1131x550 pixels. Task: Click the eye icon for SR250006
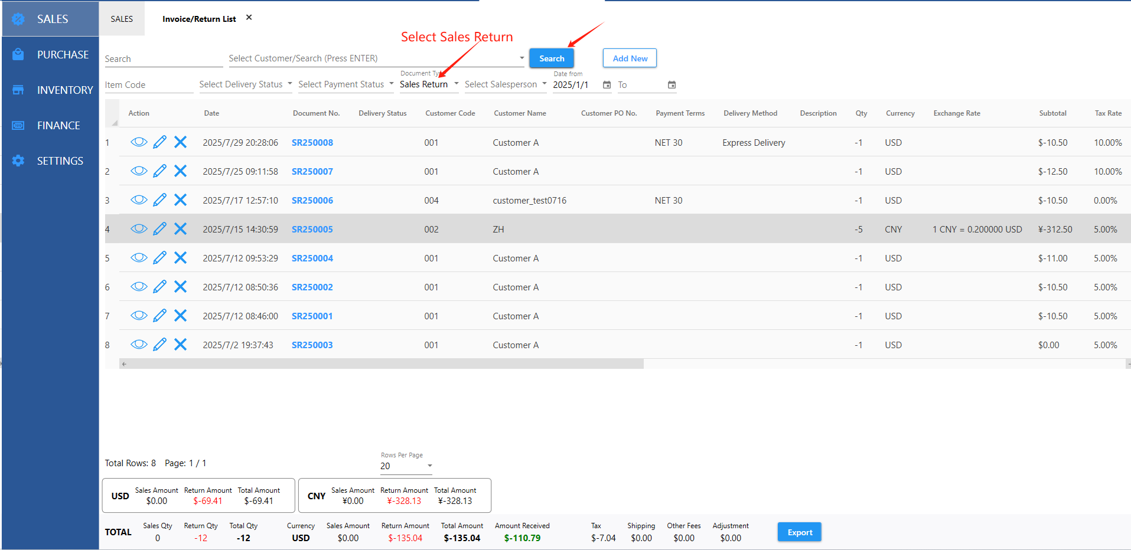coord(139,200)
